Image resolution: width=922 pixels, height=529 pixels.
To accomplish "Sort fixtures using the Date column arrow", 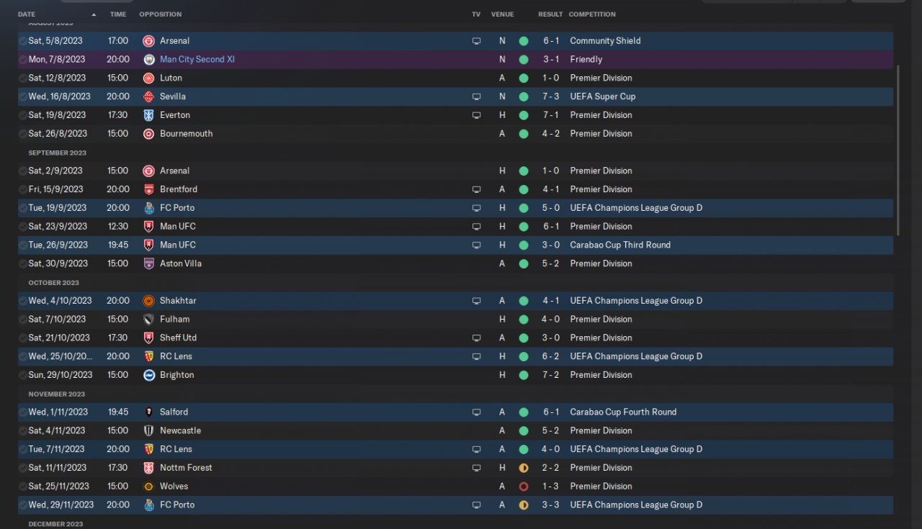I will pos(94,14).
